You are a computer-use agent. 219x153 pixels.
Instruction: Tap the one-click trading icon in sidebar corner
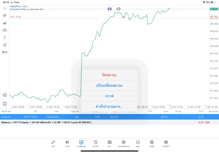4,103
